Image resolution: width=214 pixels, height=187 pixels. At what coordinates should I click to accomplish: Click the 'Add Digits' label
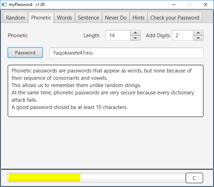(158, 36)
